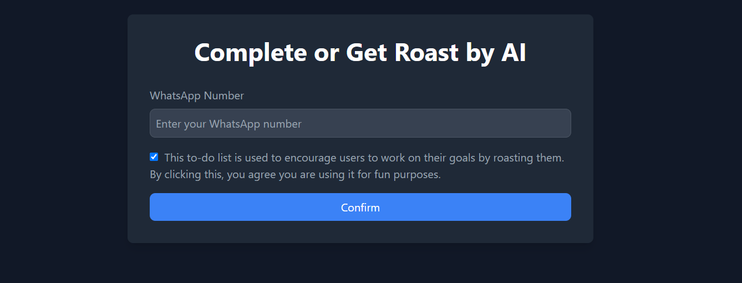Uncheck the fun purposes agreement checkbox
Screen dimensions: 742x283
(x=154, y=157)
